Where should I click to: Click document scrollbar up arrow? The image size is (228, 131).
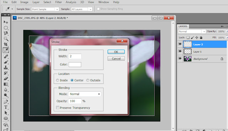click(173, 23)
